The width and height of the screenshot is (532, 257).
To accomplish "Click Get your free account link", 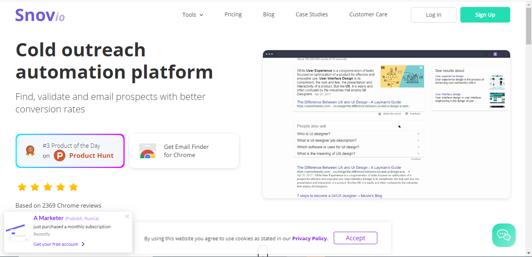I will (x=59, y=244).
